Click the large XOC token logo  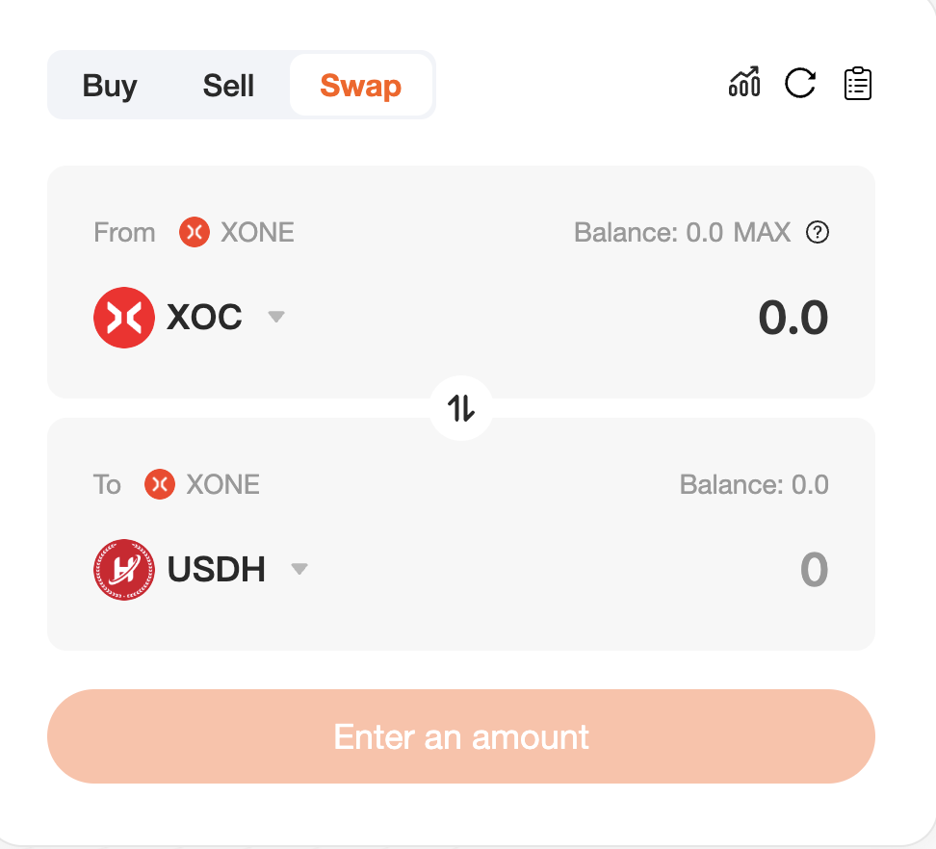[124, 318]
